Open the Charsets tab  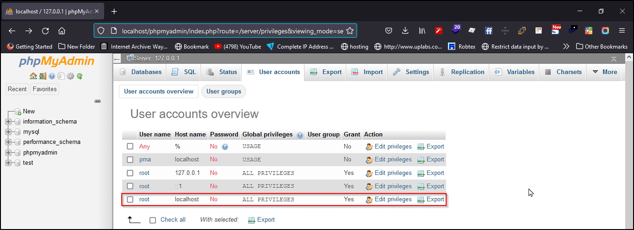point(563,72)
